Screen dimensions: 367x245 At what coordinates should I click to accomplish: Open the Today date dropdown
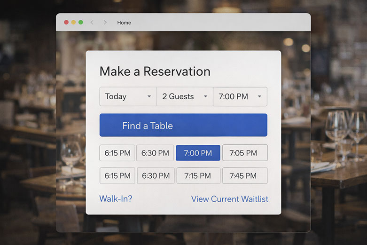pos(128,96)
